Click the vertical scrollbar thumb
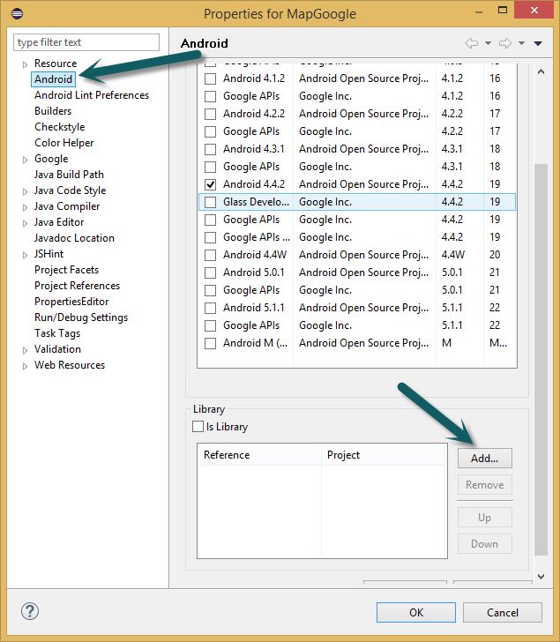 [541, 360]
